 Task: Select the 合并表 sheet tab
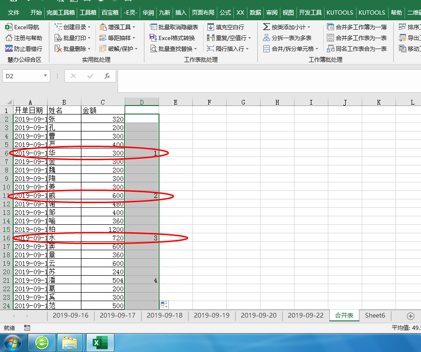click(344, 315)
